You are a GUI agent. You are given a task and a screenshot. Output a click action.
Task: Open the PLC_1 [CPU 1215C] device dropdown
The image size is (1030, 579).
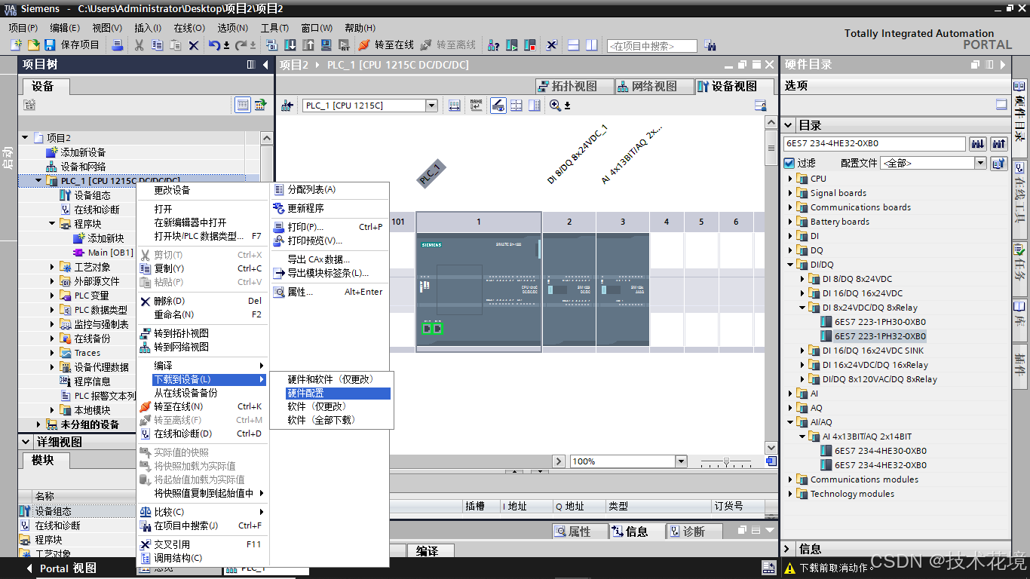click(432, 106)
